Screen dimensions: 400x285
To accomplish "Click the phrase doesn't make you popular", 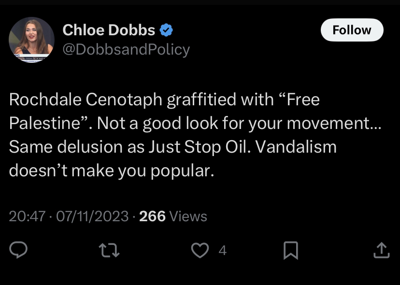I will (x=112, y=171).
